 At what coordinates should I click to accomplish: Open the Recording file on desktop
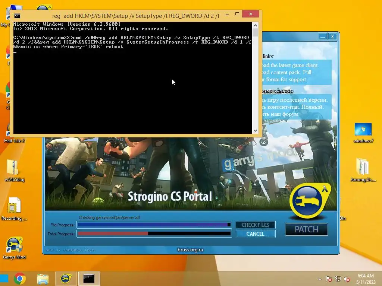point(14,209)
